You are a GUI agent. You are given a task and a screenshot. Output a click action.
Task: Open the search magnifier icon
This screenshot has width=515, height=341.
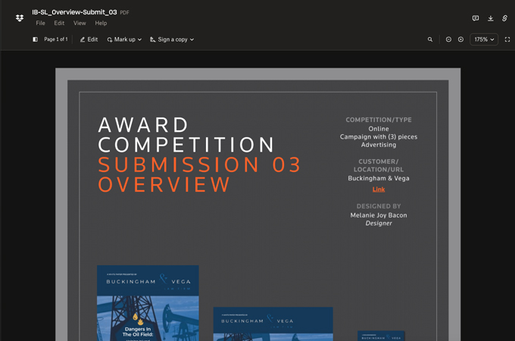tap(430, 39)
